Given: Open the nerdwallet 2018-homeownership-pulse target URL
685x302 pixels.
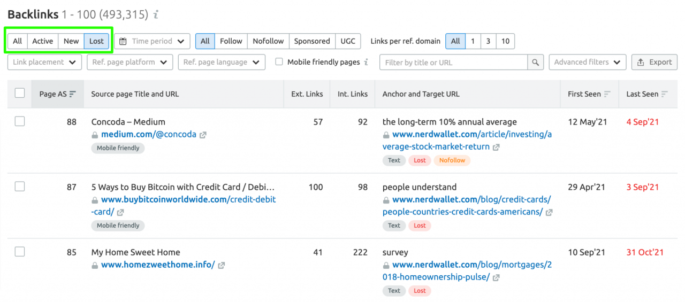Looking at the screenshot, I should tap(467, 271).
